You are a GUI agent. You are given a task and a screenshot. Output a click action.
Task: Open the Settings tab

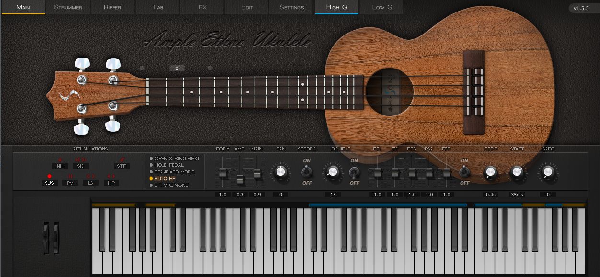292,7
